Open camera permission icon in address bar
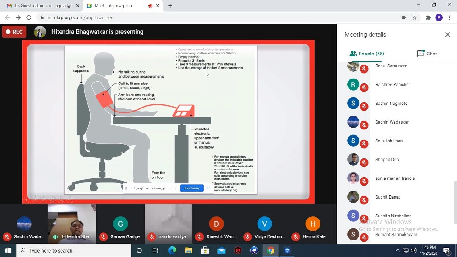457x257 pixels. click(x=404, y=17)
